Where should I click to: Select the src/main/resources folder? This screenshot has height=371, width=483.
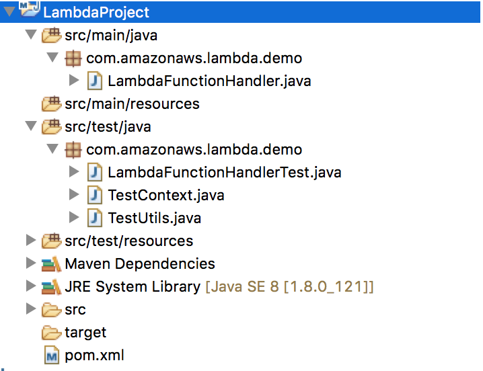click(x=132, y=104)
